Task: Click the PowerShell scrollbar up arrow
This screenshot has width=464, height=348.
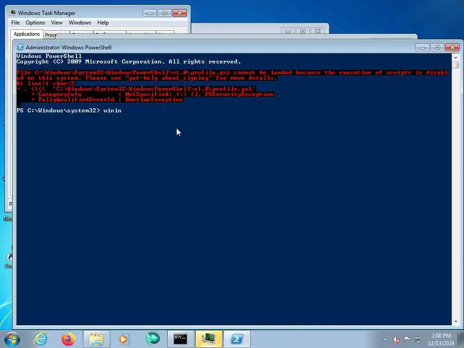Action: pyautogui.click(x=456, y=57)
